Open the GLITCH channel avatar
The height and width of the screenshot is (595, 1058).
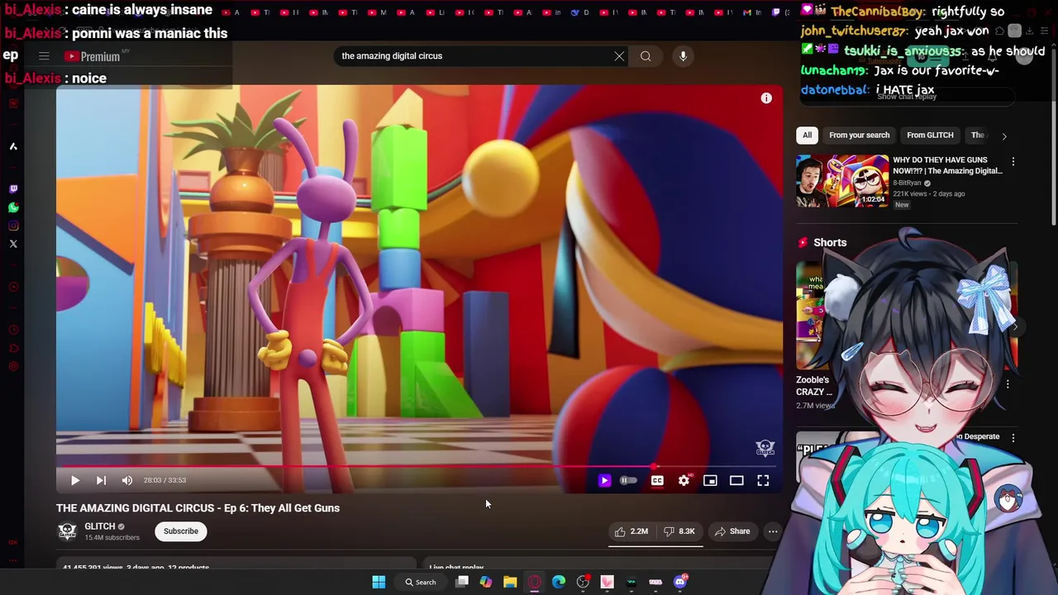pos(67,531)
